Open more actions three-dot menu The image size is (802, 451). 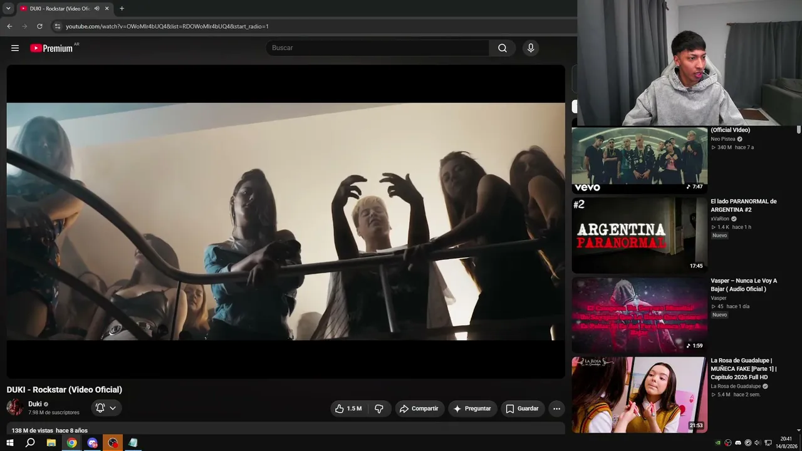tap(556, 408)
